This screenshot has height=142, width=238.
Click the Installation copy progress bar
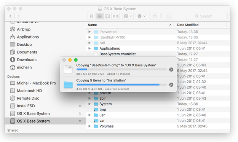(x=121, y=85)
